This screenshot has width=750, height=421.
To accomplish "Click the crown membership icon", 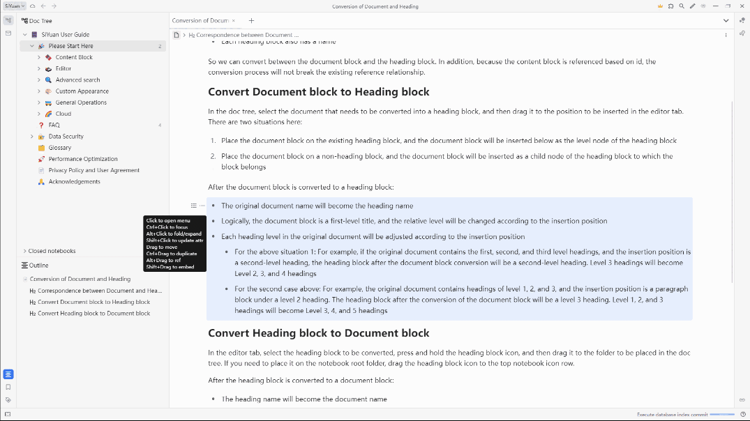I will coord(660,6).
